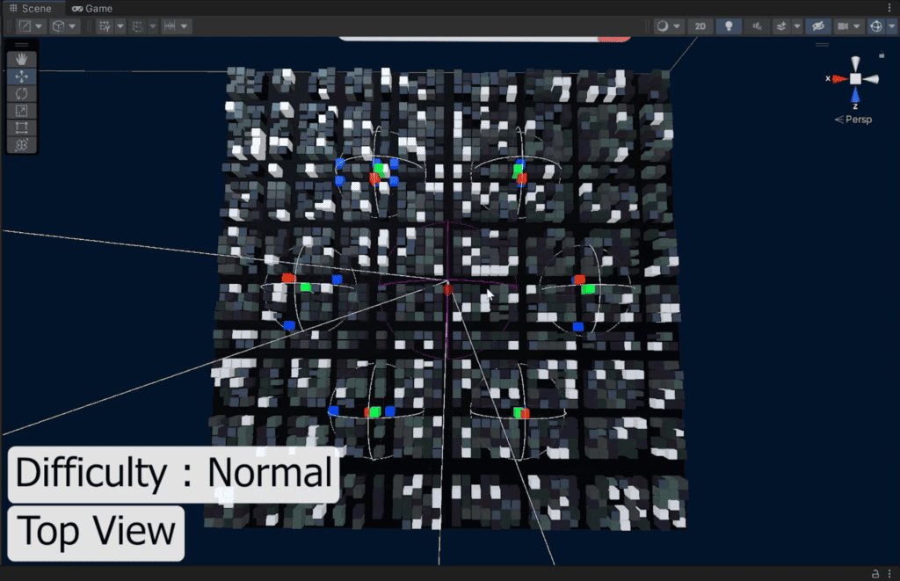Click the red X axis gizmo cone

(x=838, y=79)
